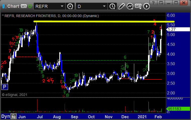Viewport: 191px width, 120px height.
Task: Click the Jun label on time axis
Action: click(x=22, y=117)
